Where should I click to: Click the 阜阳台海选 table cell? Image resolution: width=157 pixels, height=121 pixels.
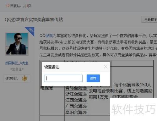click(76, 113)
